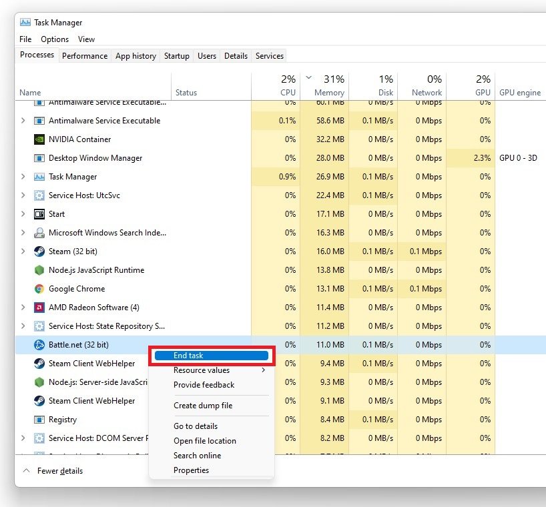Choose End task from the context menu
The height and width of the screenshot is (507, 546).
tap(212, 356)
